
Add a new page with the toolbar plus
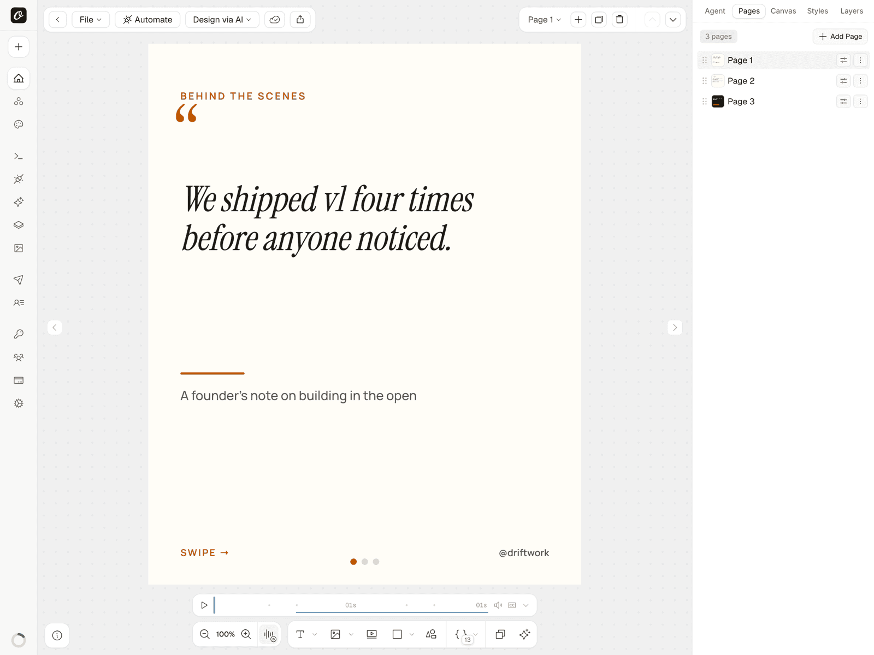tap(578, 20)
